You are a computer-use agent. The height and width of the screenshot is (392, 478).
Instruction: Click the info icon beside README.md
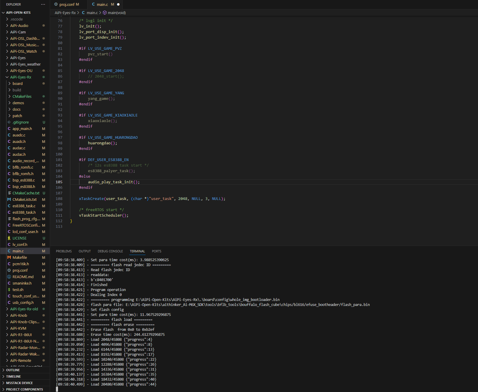coord(9,277)
